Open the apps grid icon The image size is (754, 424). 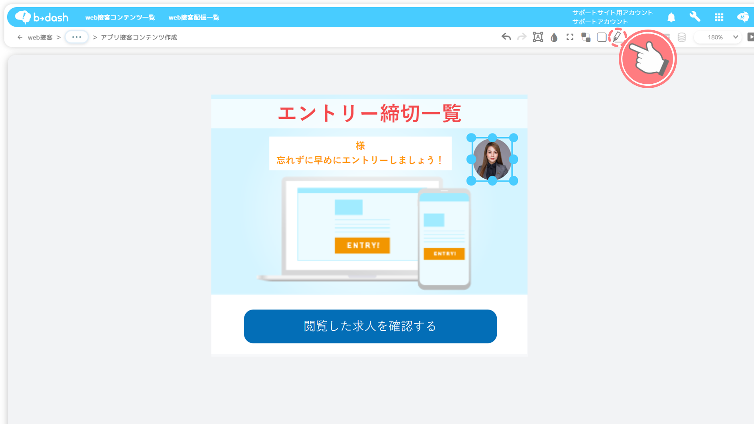[719, 17]
